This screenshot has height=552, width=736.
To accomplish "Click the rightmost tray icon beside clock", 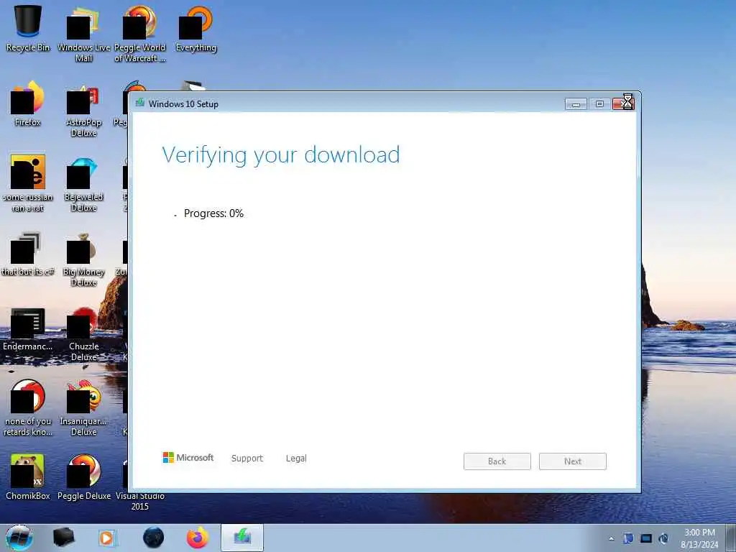I will pyautogui.click(x=663, y=538).
